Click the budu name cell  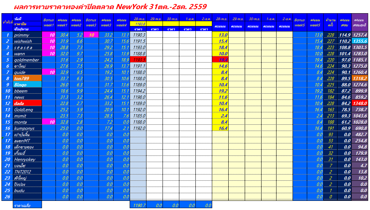pyautogui.click(x=27, y=190)
